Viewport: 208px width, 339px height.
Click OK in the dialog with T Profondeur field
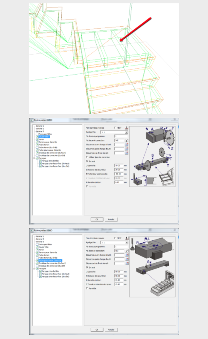coord(97,219)
